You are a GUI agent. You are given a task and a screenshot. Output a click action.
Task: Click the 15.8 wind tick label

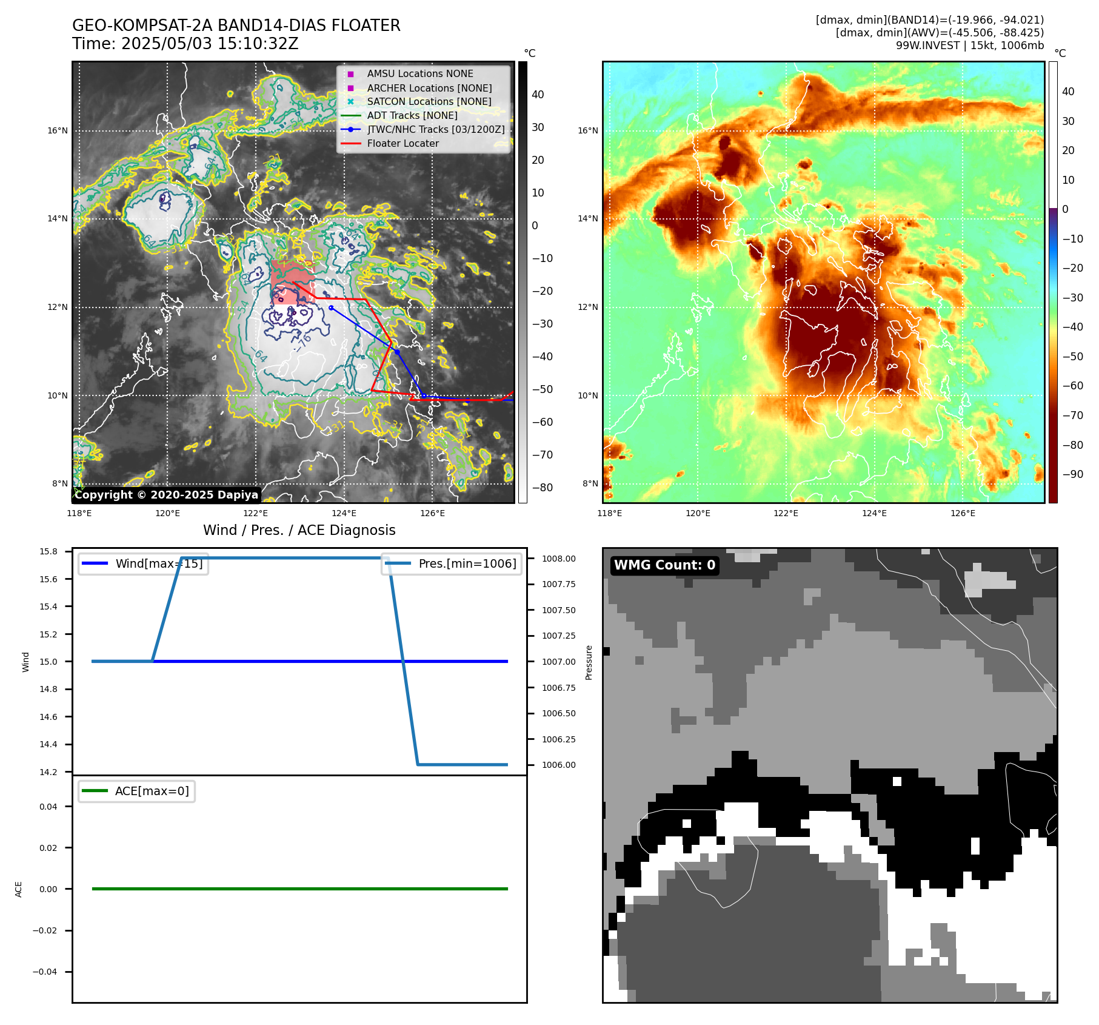point(48,551)
